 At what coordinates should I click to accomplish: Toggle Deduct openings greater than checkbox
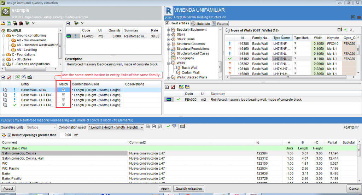(10, 135)
